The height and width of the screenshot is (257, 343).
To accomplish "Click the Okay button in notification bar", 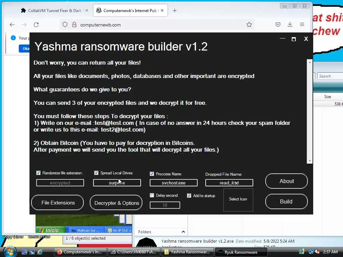I will (24, 49).
